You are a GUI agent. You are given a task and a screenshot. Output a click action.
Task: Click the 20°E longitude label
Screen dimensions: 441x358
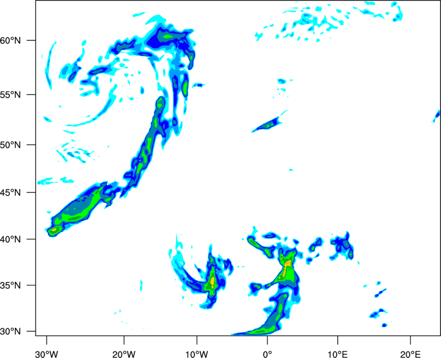[410, 354]
